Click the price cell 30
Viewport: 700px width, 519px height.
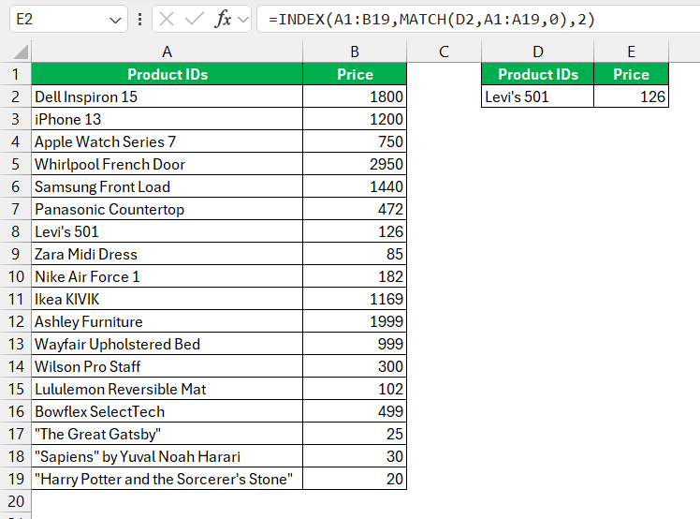[x=355, y=456]
